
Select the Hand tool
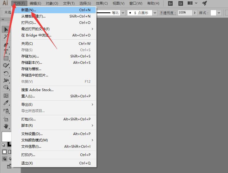(6, 126)
